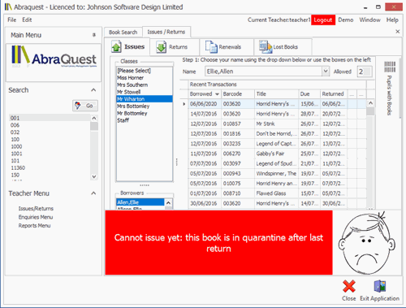
Task: Click barcode 010075 cell
Action: (x=238, y=184)
